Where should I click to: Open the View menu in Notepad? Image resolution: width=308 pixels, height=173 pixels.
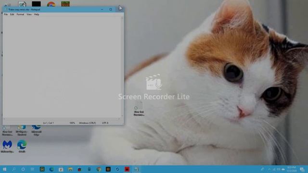coord(29,14)
